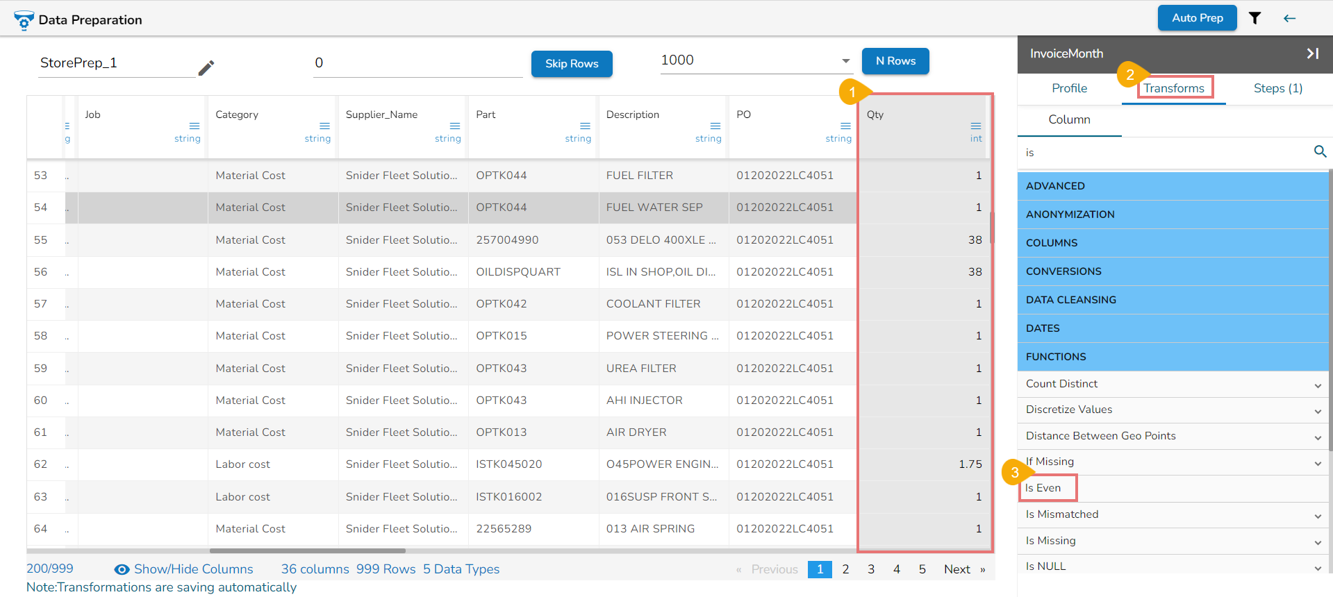Toggle Show/Hide Columns eye icon
Viewport: 1333px width, 597px height.
[x=122, y=569]
